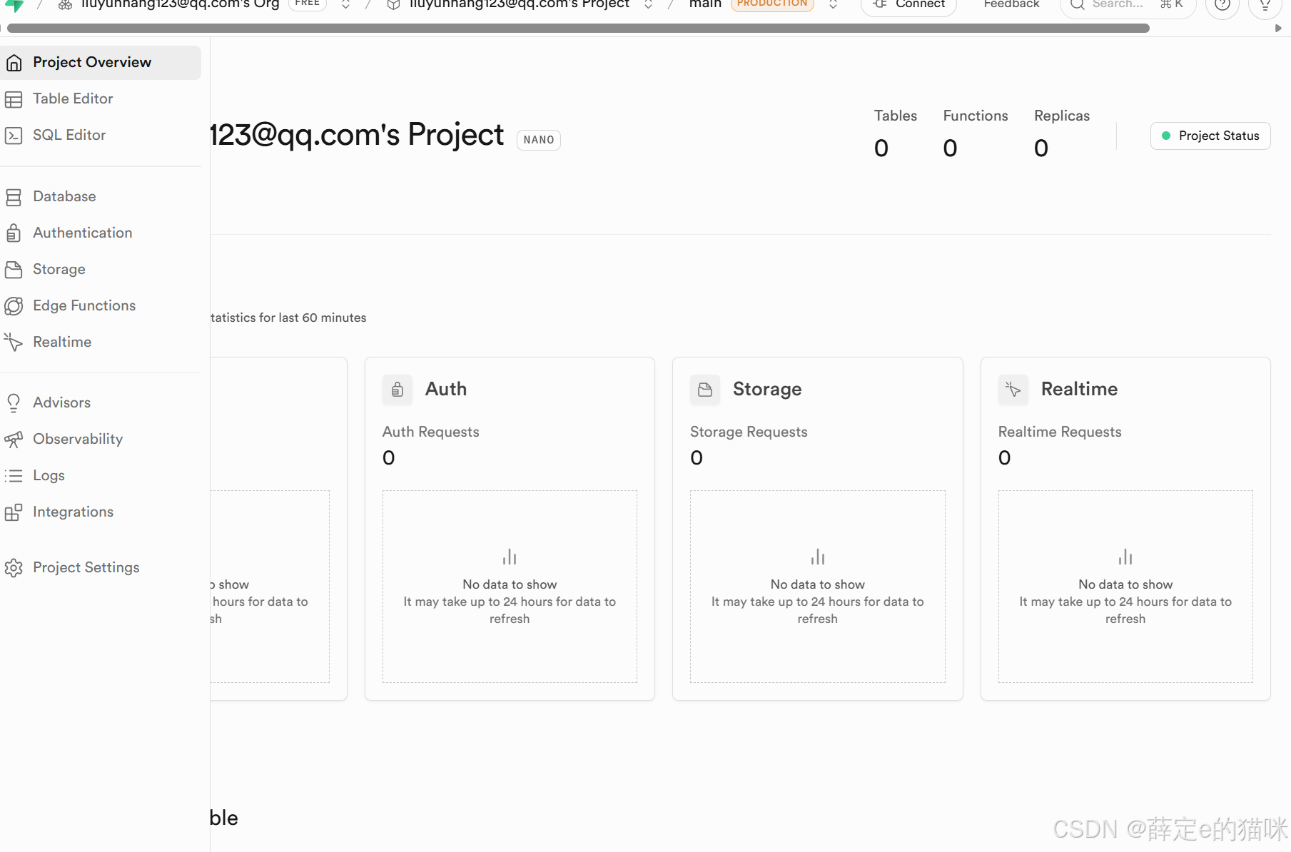The image size is (1291, 852).
Task: Open the Auth card title
Action: point(446,390)
